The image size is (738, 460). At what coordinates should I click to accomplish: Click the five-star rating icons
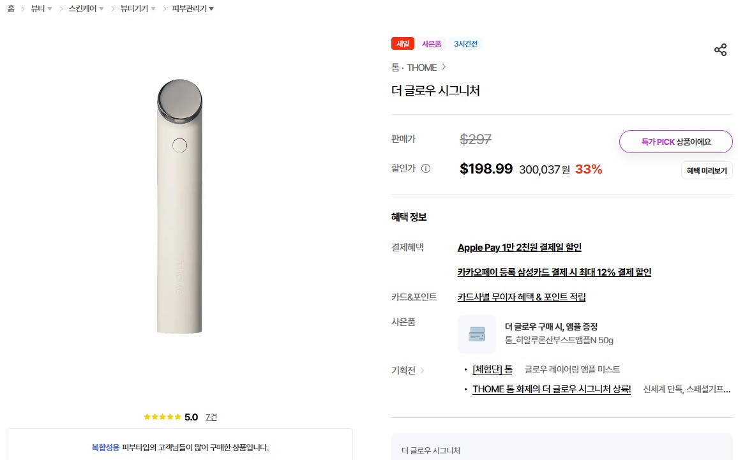[162, 417]
